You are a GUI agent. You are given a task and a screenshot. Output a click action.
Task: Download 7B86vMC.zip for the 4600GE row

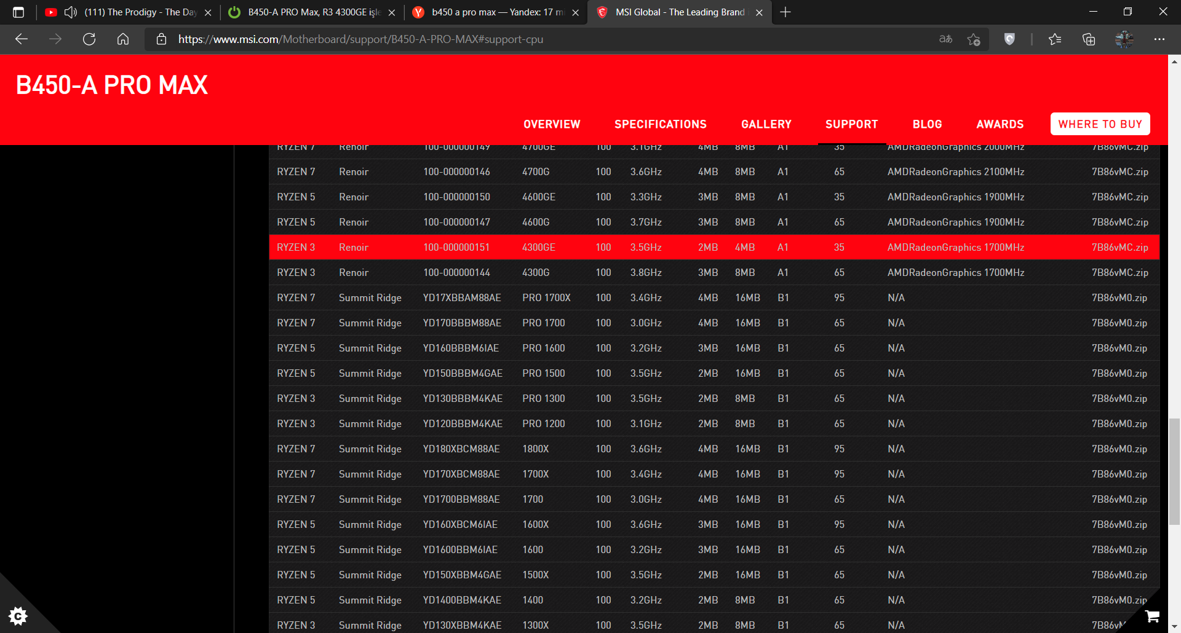tap(1120, 197)
